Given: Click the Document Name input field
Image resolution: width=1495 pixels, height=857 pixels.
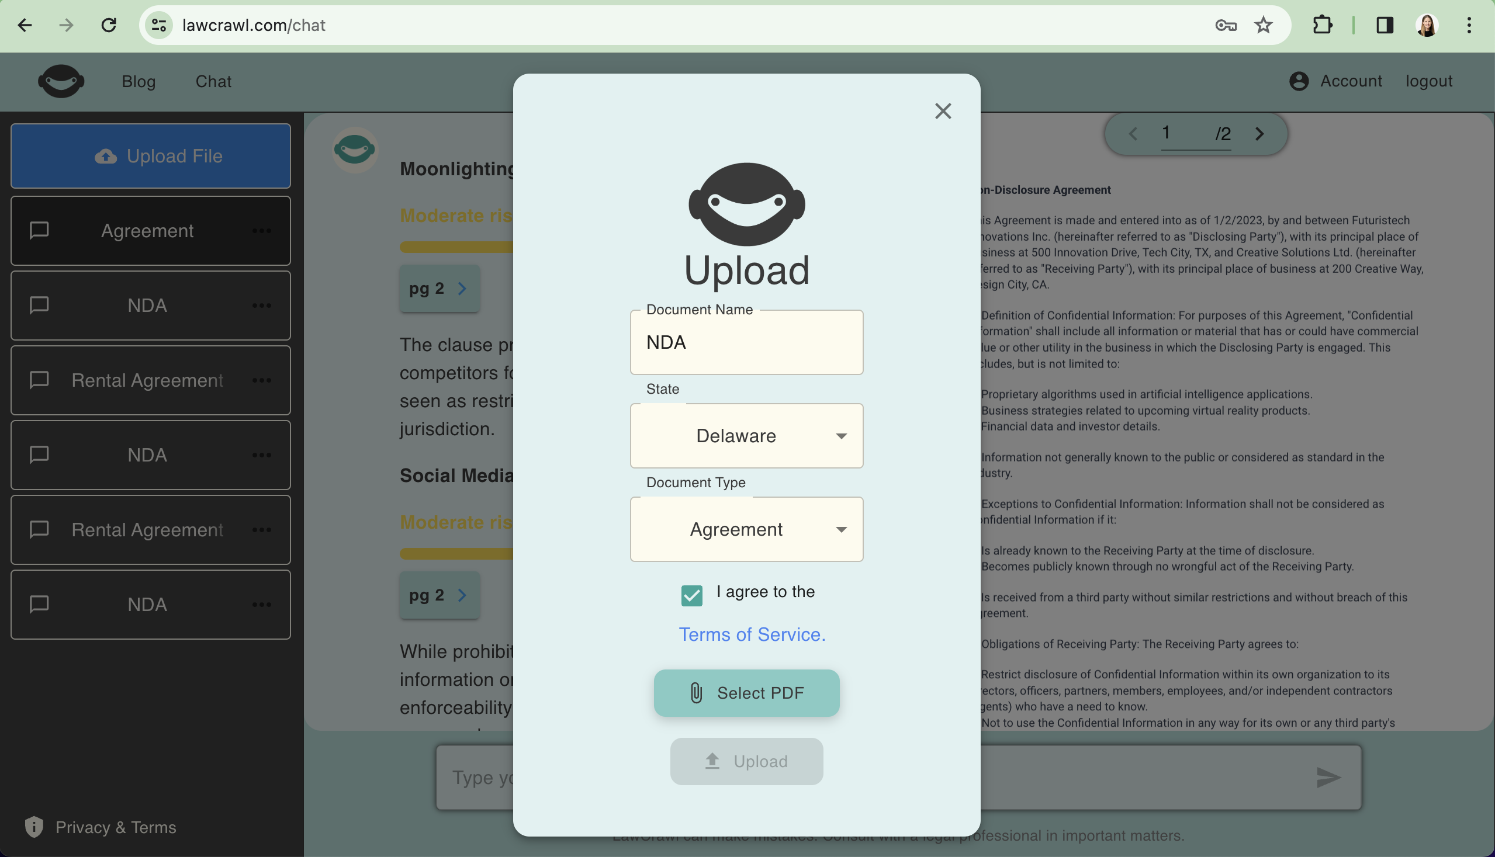Looking at the screenshot, I should click(746, 342).
